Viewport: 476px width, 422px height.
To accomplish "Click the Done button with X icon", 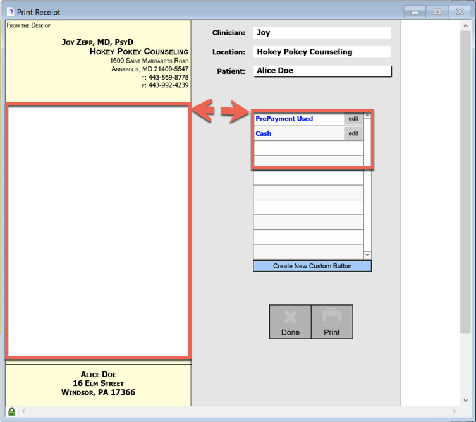I will pyautogui.click(x=290, y=322).
